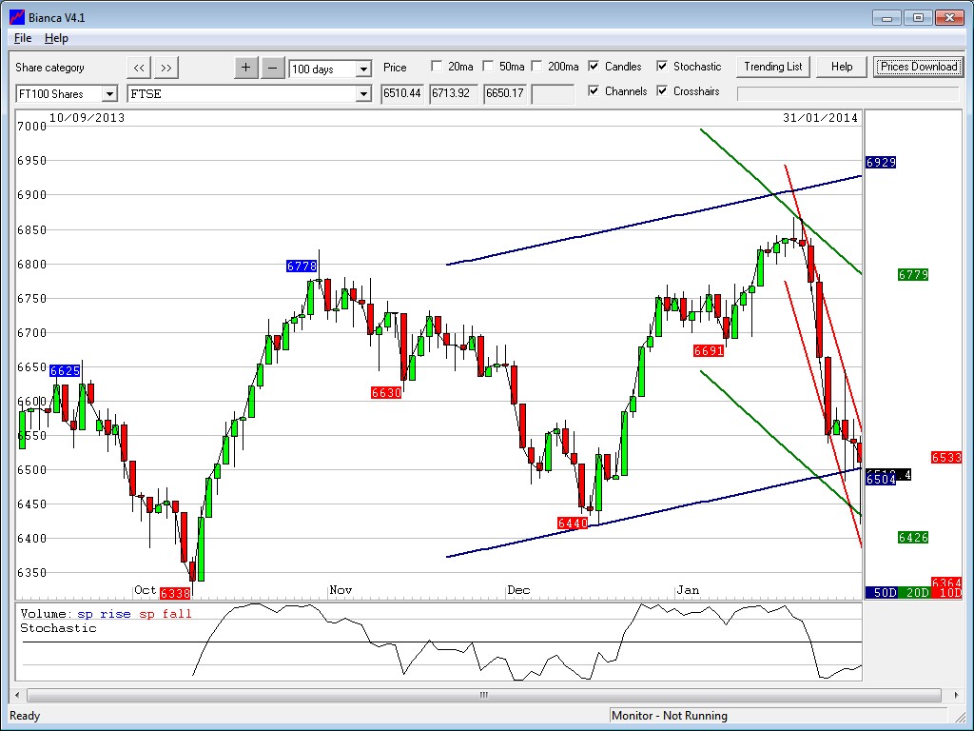The height and width of the screenshot is (731, 974).
Task: Open the 100 days period dropdown
Action: point(363,69)
